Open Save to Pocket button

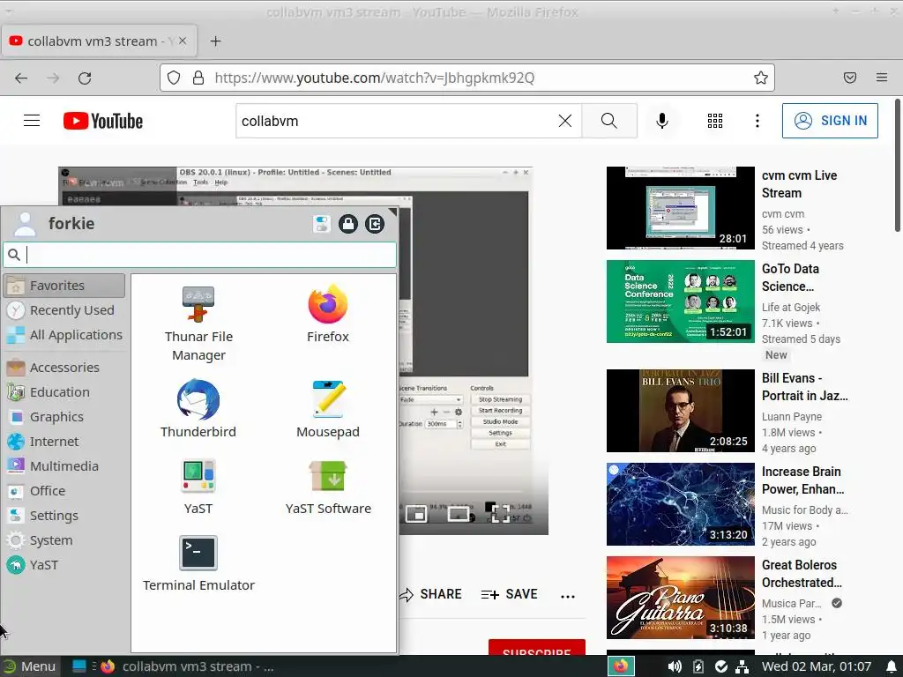point(850,78)
